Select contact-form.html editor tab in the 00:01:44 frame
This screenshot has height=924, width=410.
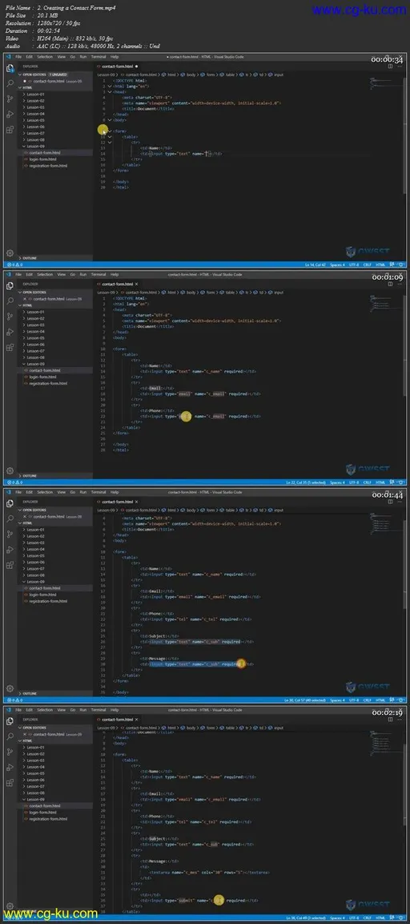click(118, 502)
